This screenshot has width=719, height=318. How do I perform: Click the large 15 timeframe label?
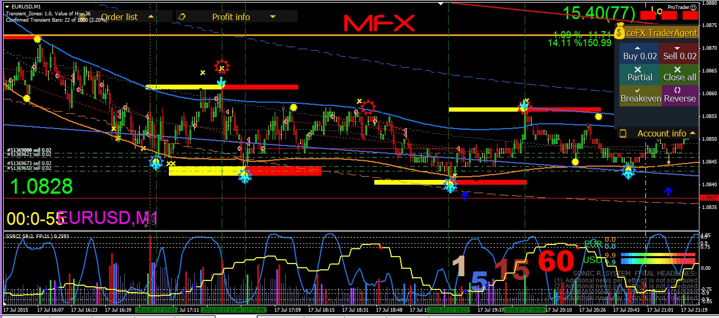[512, 269]
